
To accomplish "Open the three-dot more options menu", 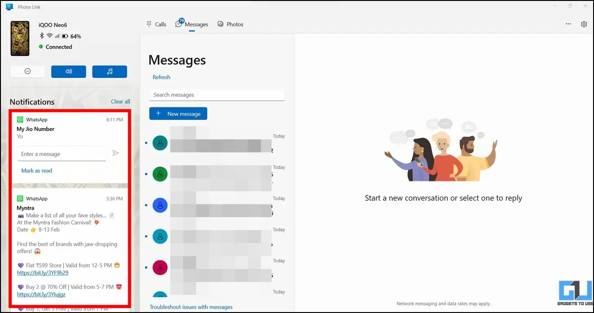I will tap(568, 24).
